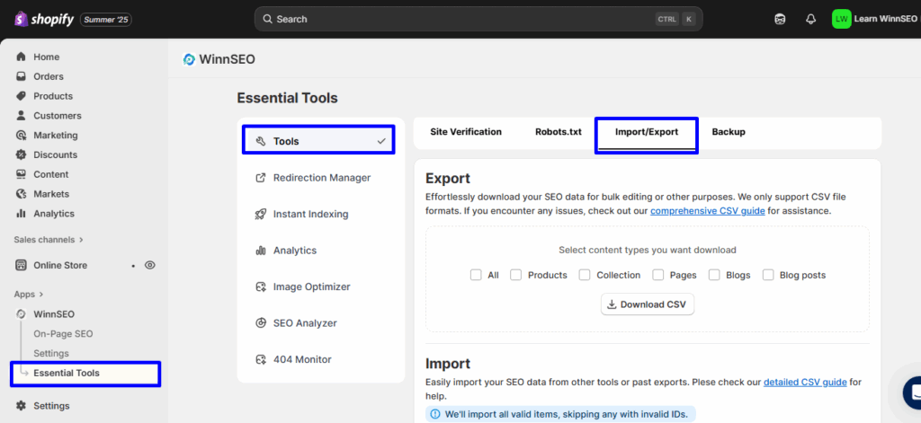Open the Summer '25 edition badge
This screenshot has height=423, width=921.
[106, 20]
